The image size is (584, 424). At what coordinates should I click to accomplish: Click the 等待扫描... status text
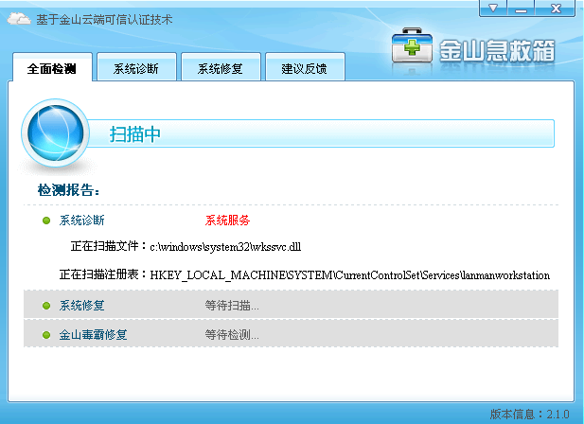[232, 306]
